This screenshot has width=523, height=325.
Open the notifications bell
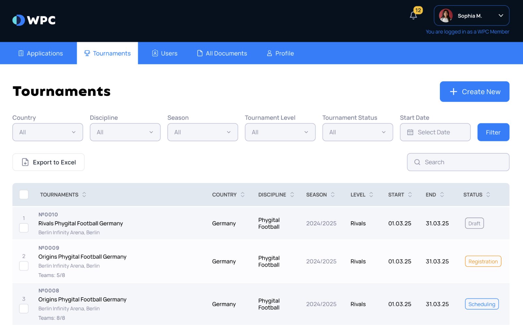(x=413, y=16)
